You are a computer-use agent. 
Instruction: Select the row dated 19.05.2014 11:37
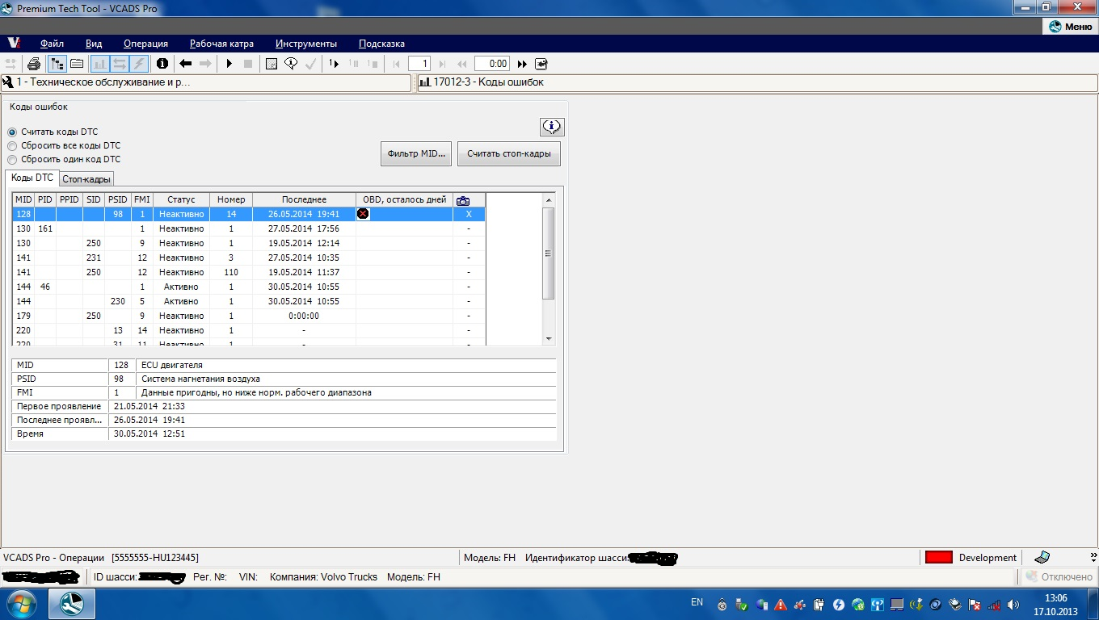point(249,272)
